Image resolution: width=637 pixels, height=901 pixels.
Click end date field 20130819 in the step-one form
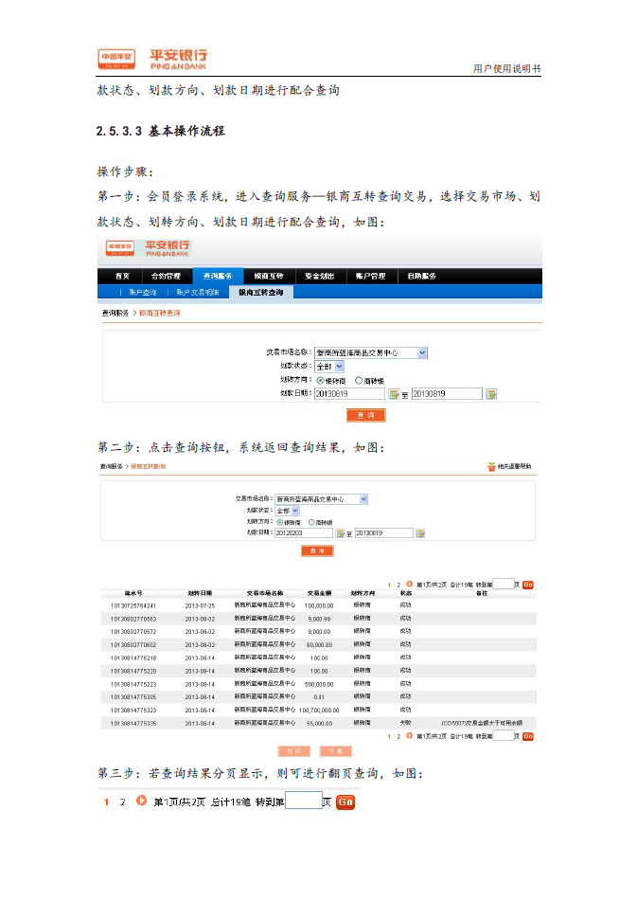coord(447,394)
